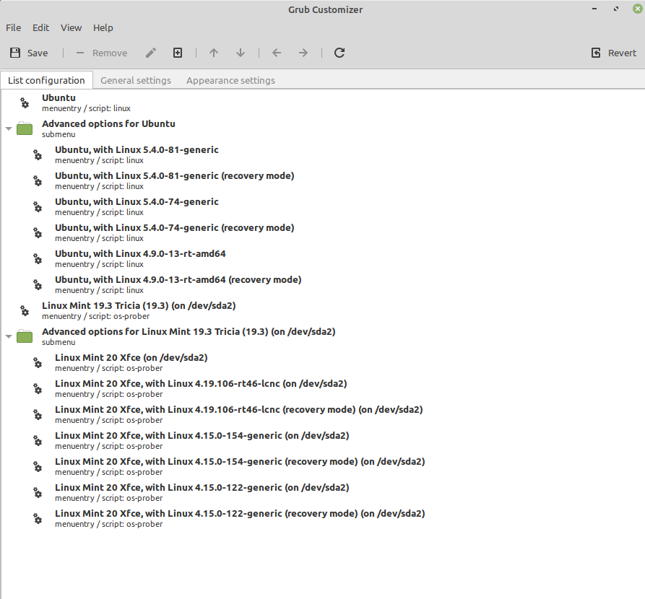This screenshot has height=599, width=645.
Task: Click gear icon of Mint 4.19.106-rt46-lcnc (on /dev/sda2) entry
Action: [38, 388]
